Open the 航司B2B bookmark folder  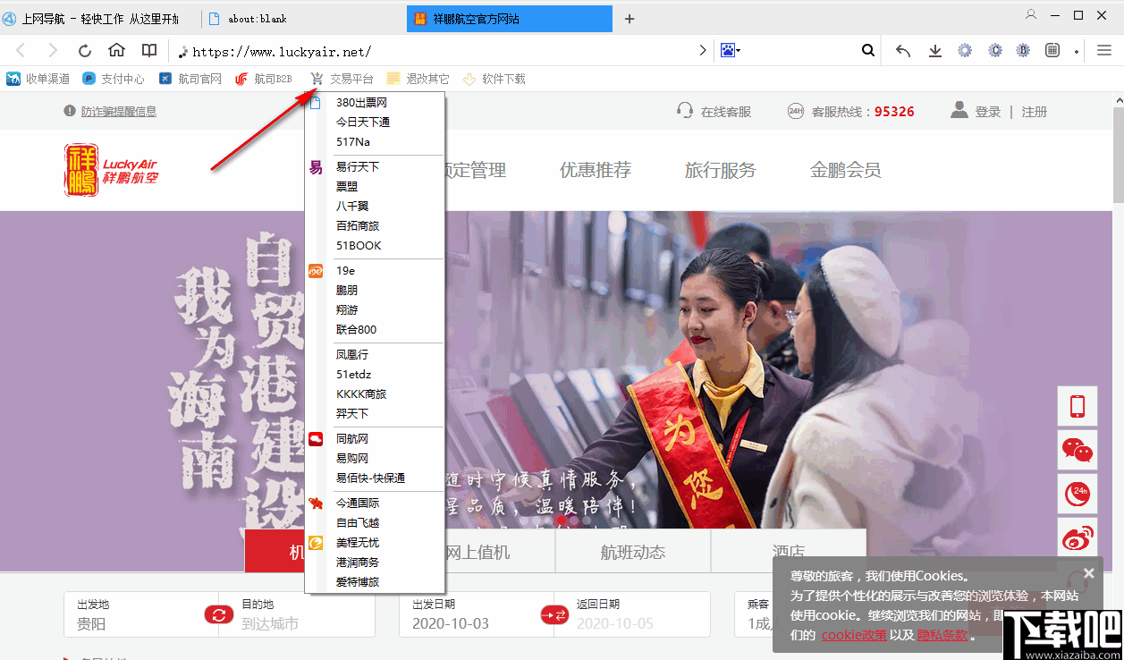click(x=264, y=79)
